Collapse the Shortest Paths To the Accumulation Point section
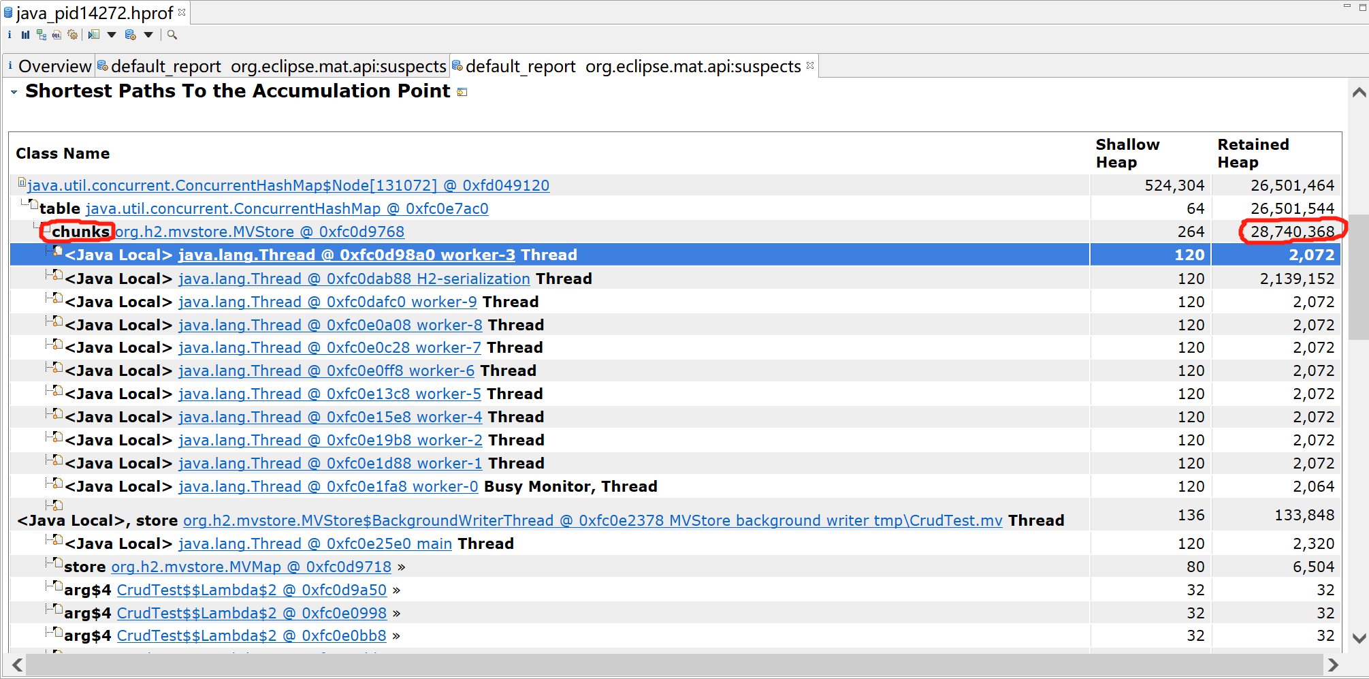 point(14,91)
